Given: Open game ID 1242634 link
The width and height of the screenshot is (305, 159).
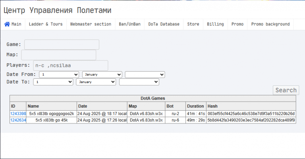Looking at the screenshot, I should click(18, 120).
